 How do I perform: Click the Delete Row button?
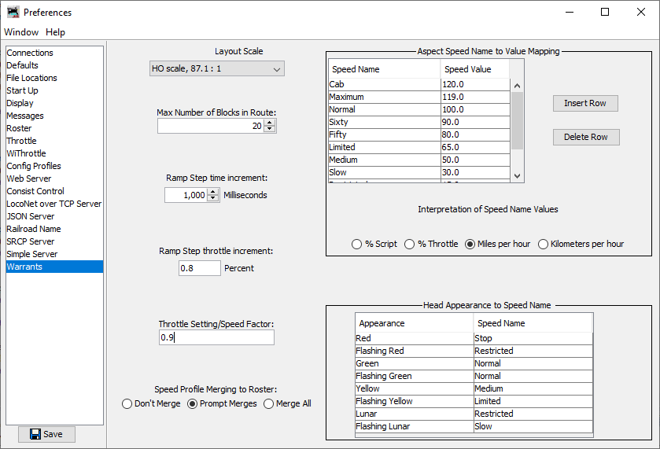(585, 137)
